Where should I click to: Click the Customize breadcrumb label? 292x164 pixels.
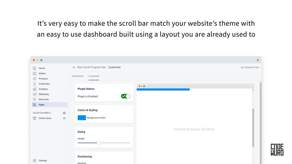point(114,67)
